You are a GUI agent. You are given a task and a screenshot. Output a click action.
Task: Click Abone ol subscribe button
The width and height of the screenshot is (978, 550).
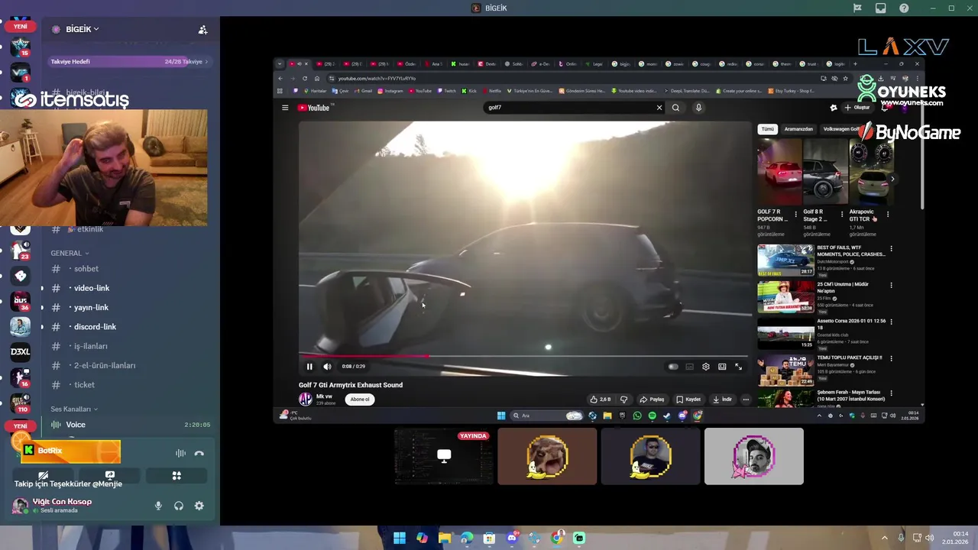360,400
